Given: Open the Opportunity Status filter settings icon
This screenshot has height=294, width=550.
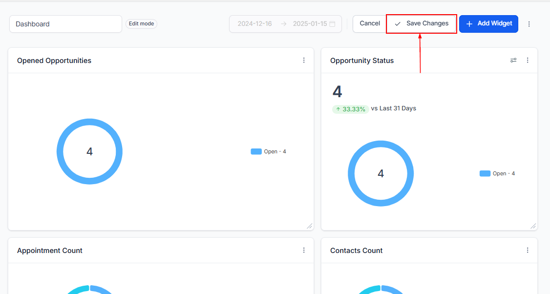Looking at the screenshot, I should 513,60.
